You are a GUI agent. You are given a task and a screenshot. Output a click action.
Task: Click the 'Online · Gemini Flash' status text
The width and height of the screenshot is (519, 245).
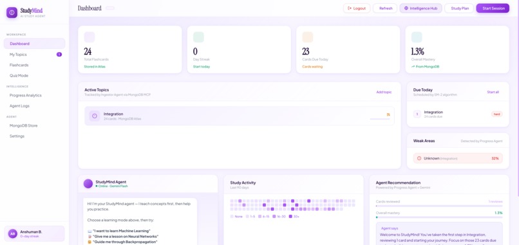click(x=113, y=186)
